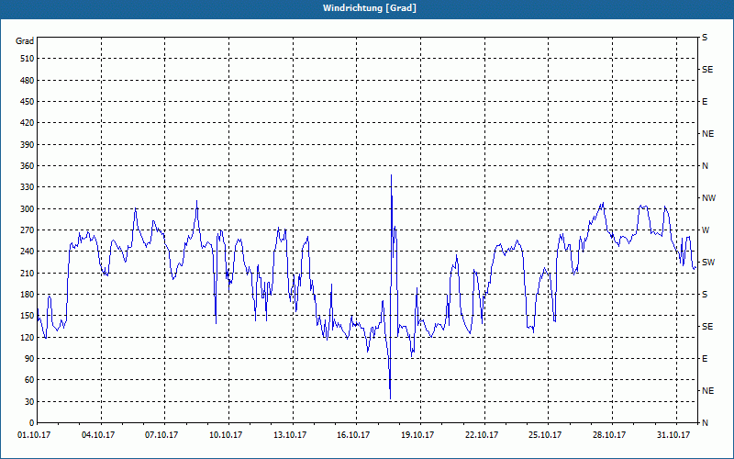The image size is (734, 459).
Task: Click the 04.10.17 date label
Action: (98, 435)
